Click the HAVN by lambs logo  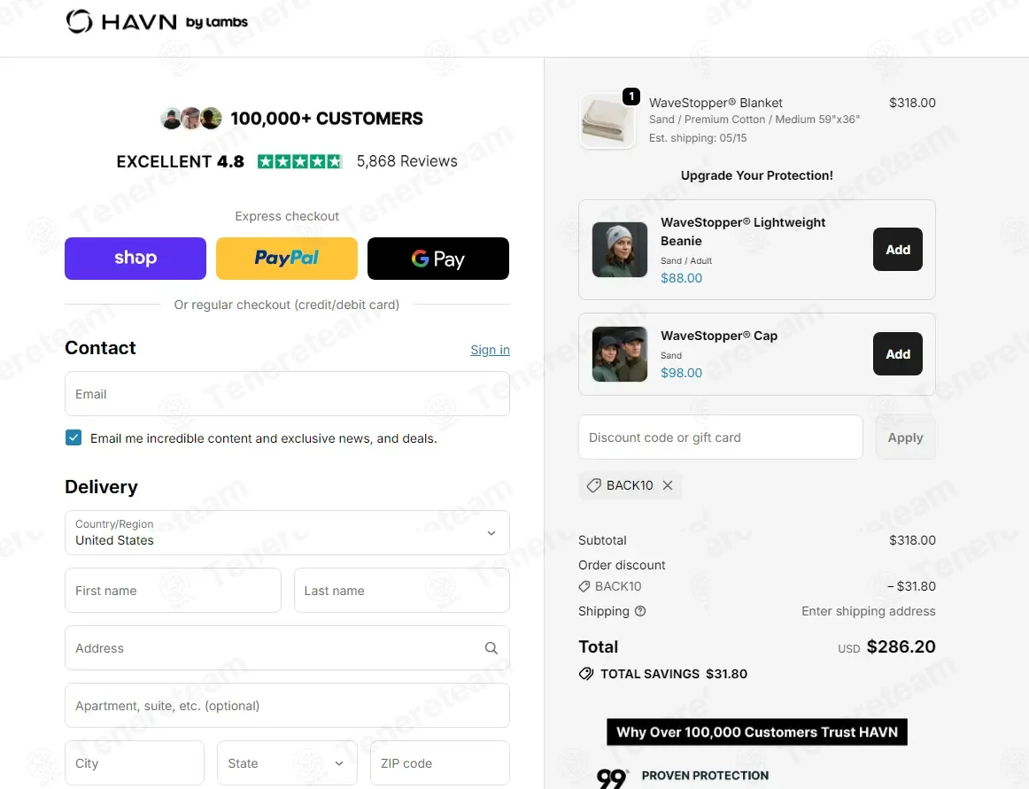point(157,21)
